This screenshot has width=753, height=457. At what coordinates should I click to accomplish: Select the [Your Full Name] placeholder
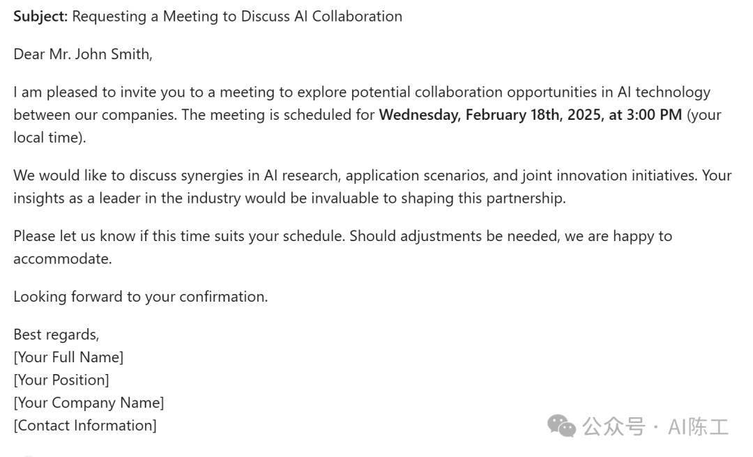click(x=68, y=357)
